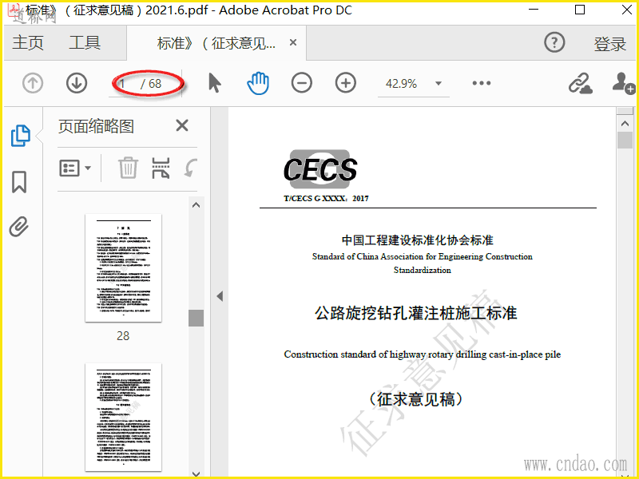This screenshot has height=479, width=639.
Task: Click the page label 28
Action: pos(123,335)
